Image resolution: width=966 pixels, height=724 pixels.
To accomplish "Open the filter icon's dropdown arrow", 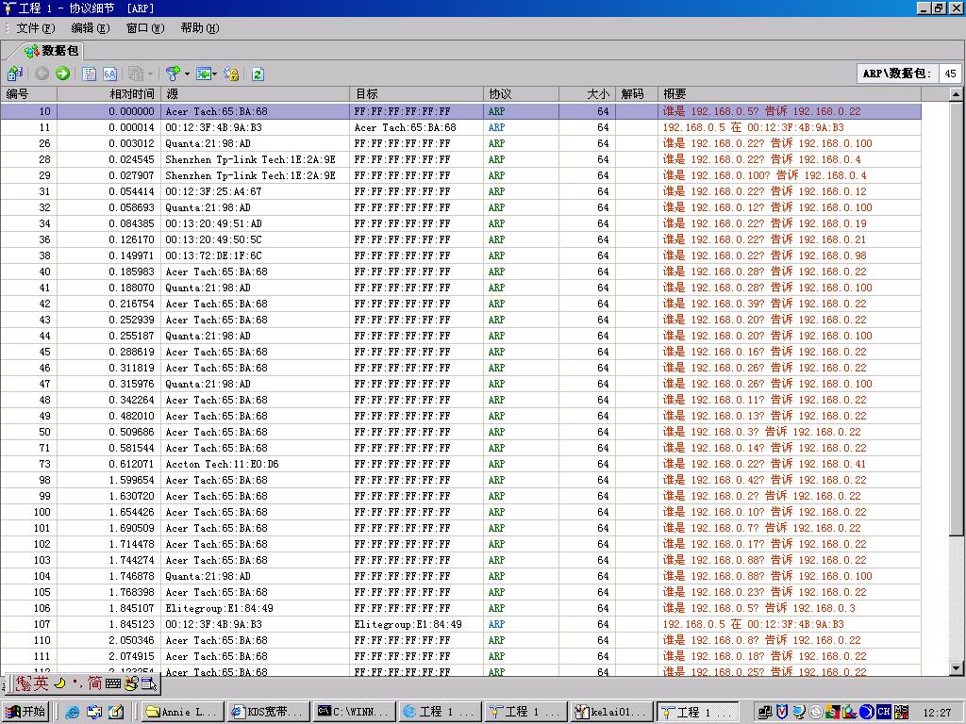I will click(187, 74).
